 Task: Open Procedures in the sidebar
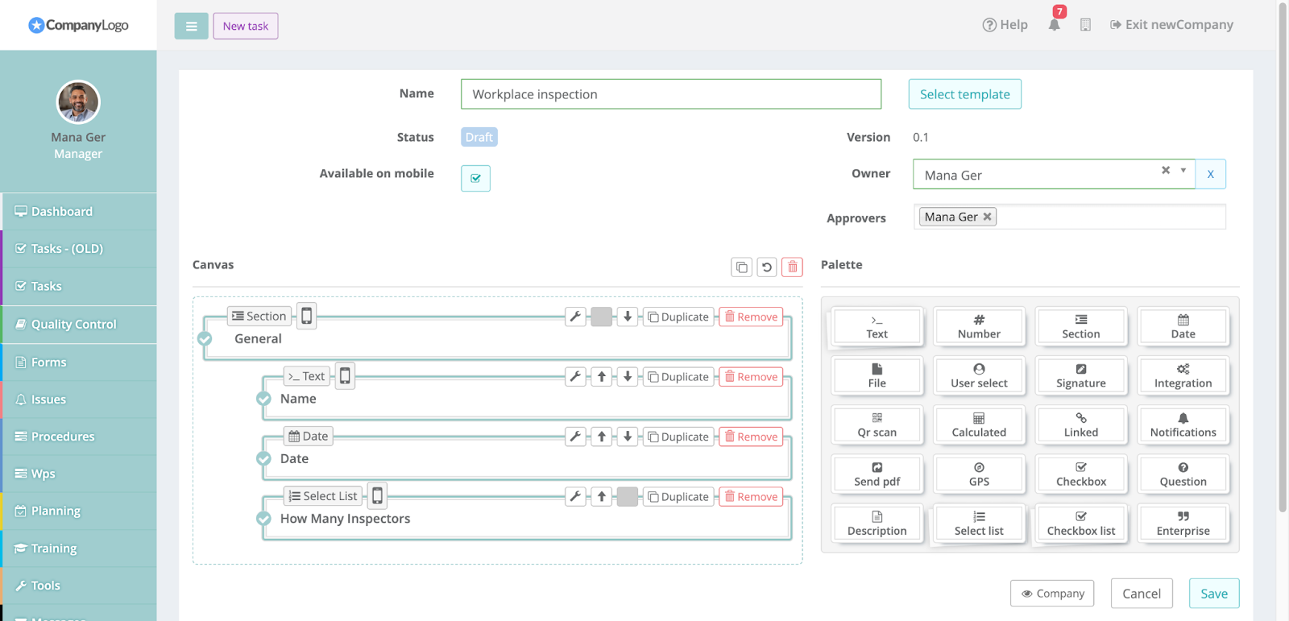point(78,437)
